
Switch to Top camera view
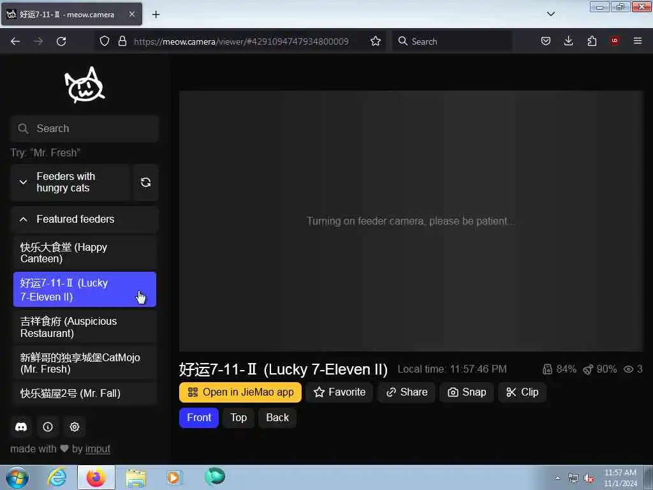click(x=238, y=417)
